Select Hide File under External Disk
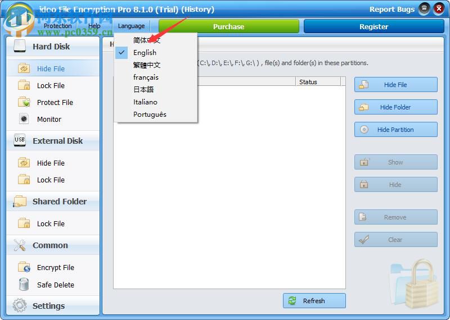Viewport: 450px width, 320px height. pyautogui.click(x=53, y=163)
